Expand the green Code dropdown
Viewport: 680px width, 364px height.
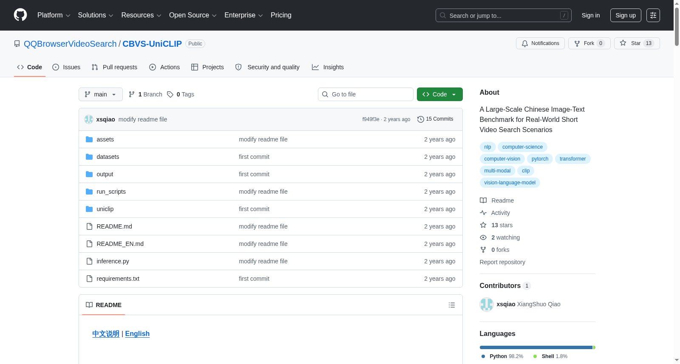point(440,94)
